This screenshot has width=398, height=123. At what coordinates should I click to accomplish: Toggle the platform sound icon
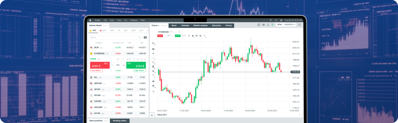pyautogui.click(x=263, y=25)
